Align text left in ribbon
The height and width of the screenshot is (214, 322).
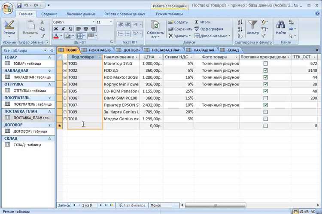[x=78, y=29]
